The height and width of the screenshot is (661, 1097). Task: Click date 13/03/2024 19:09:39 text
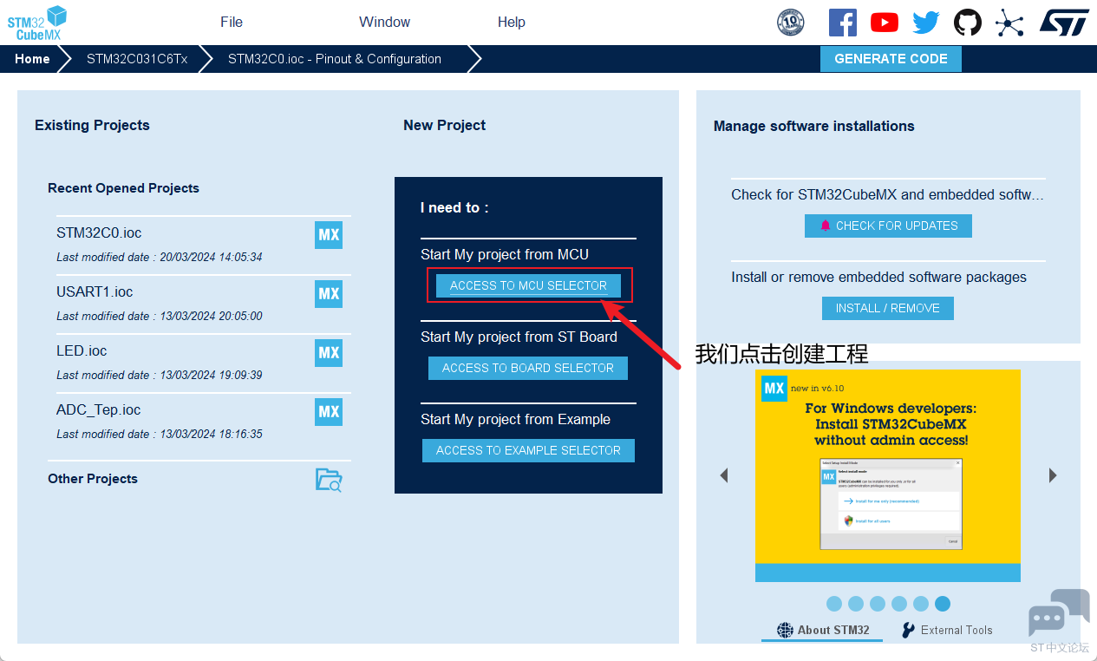(x=211, y=376)
